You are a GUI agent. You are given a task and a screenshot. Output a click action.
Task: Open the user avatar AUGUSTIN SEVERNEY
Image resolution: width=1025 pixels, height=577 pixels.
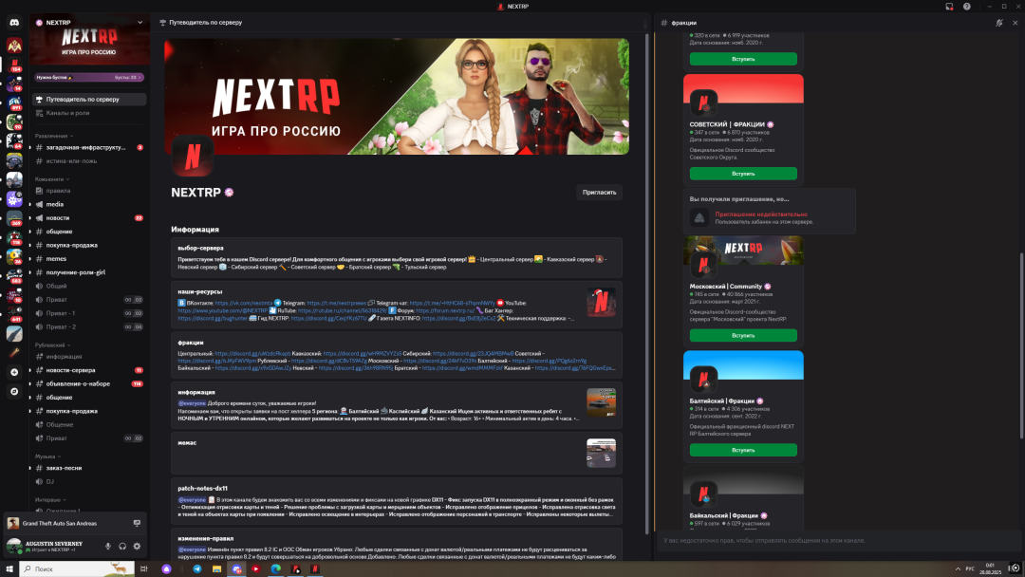click(13, 547)
